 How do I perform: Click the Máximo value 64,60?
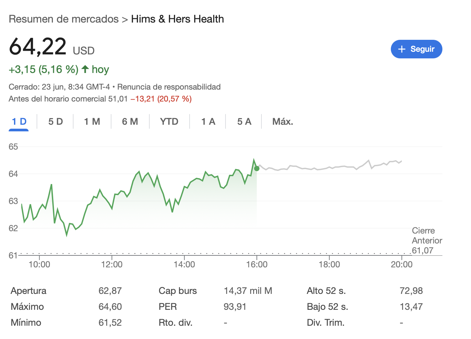click(110, 307)
